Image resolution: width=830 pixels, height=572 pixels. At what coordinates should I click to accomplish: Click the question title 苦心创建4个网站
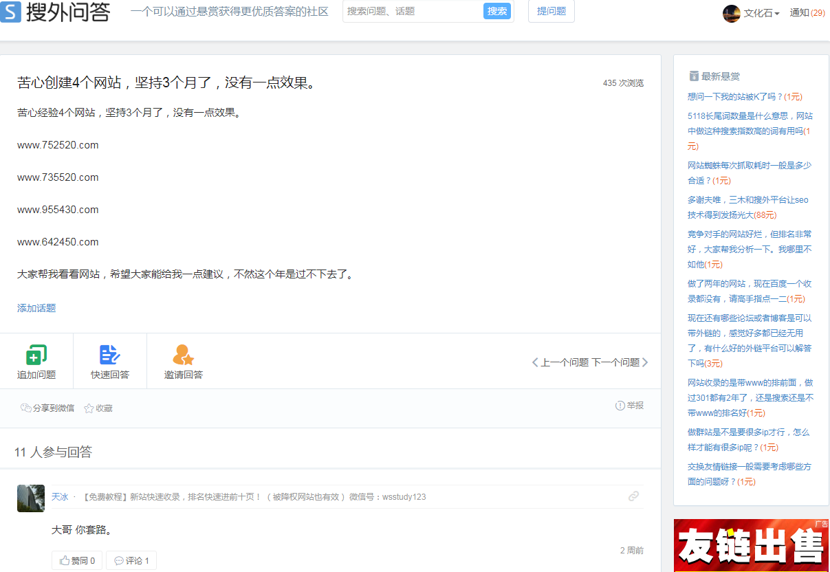coord(166,83)
